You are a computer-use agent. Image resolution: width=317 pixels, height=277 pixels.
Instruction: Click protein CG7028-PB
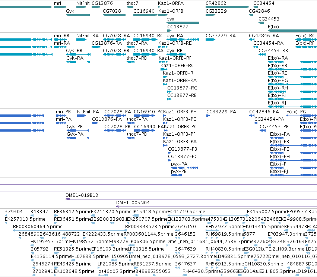(117, 127)
